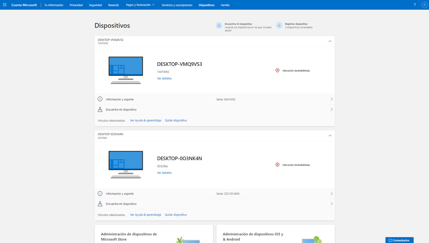
Task: Open the app launcher grid icon
Action: point(5,5)
